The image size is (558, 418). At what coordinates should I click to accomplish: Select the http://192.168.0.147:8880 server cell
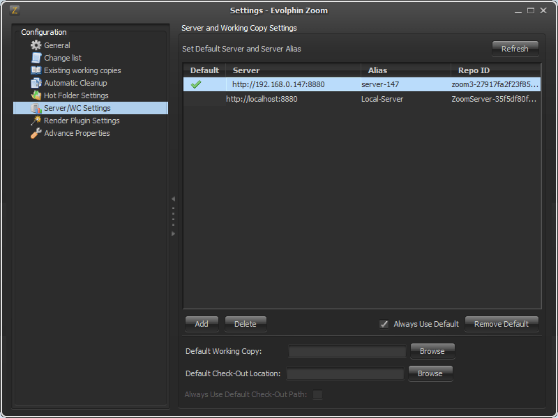293,84
